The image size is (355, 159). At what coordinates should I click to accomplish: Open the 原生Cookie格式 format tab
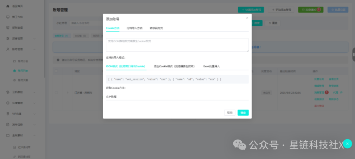pyautogui.click(x=174, y=66)
